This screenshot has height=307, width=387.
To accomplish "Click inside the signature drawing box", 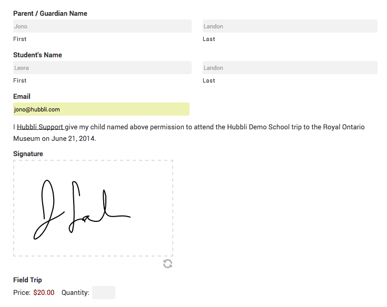I will pyautogui.click(x=93, y=208).
